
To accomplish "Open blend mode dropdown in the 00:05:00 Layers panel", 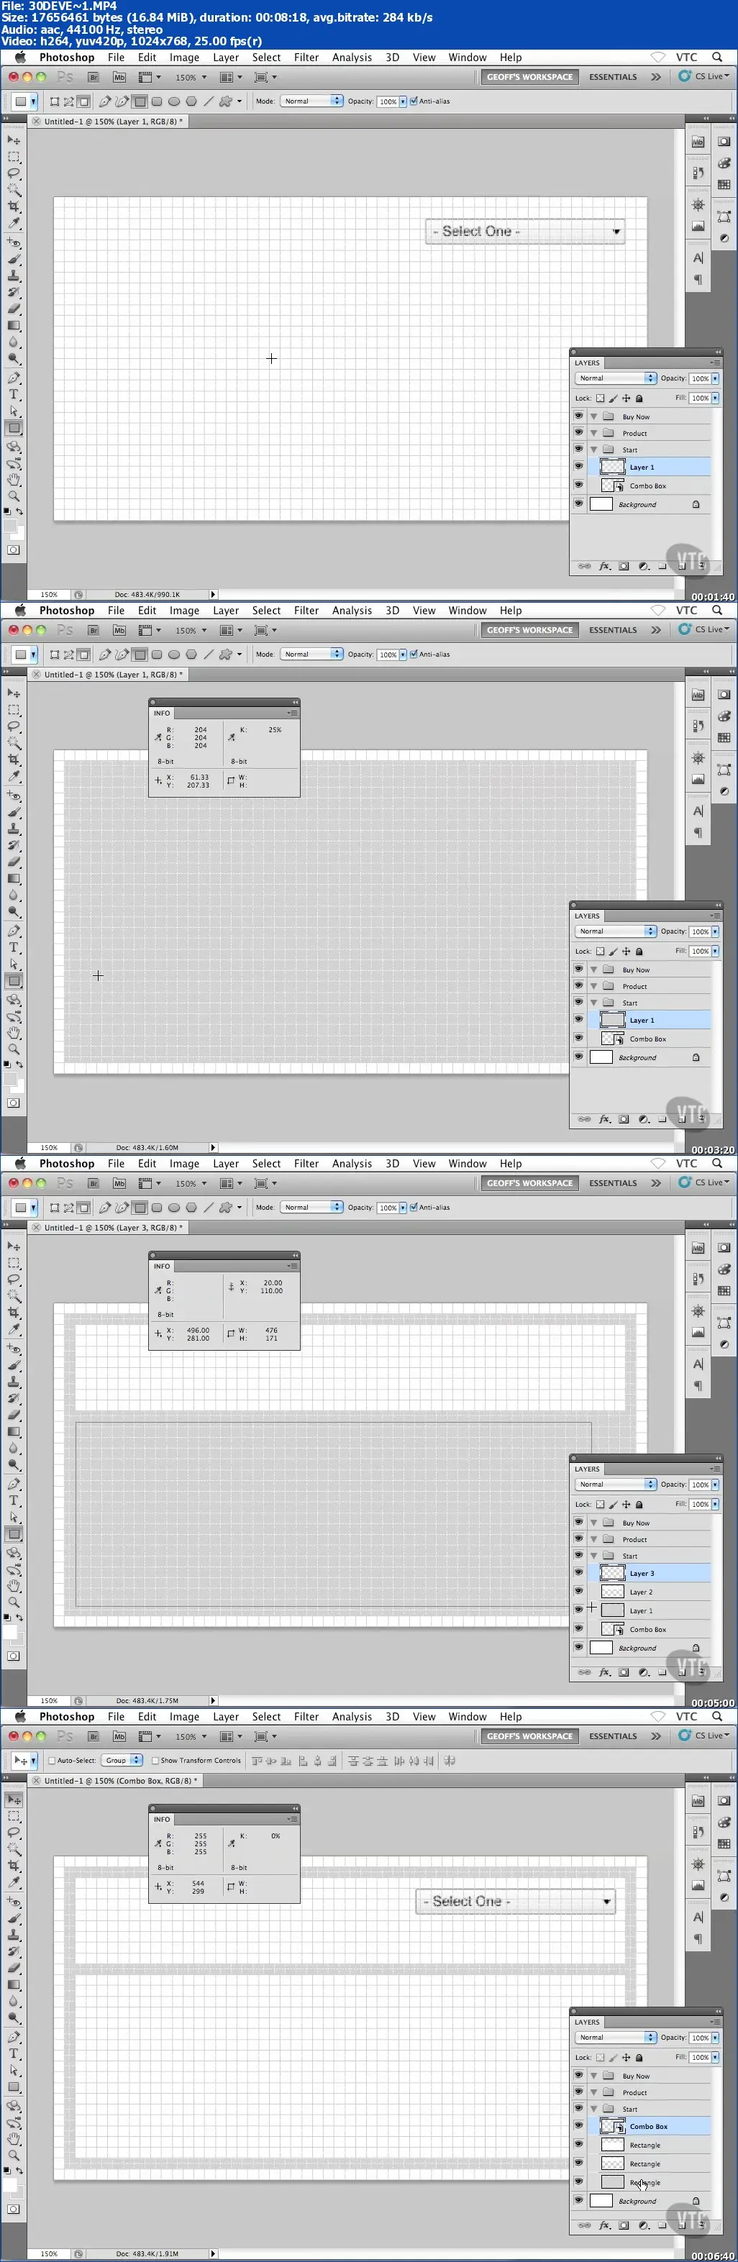I will [616, 1484].
